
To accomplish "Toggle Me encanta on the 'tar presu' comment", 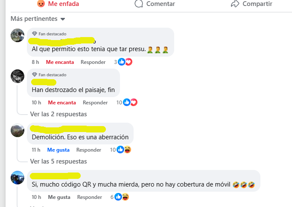I will click(60, 62).
